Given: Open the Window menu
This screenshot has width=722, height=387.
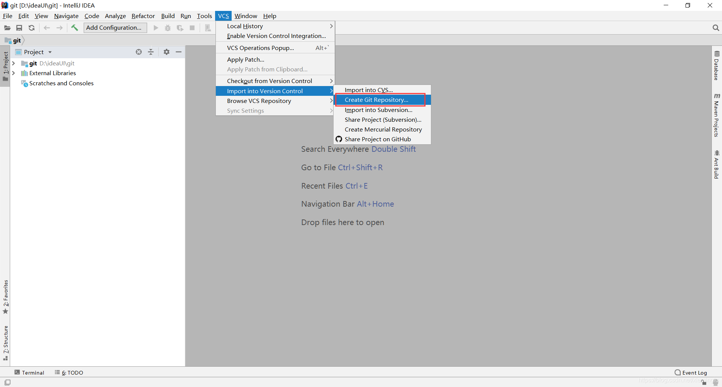Looking at the screenshot, I should tap(246, 16).
